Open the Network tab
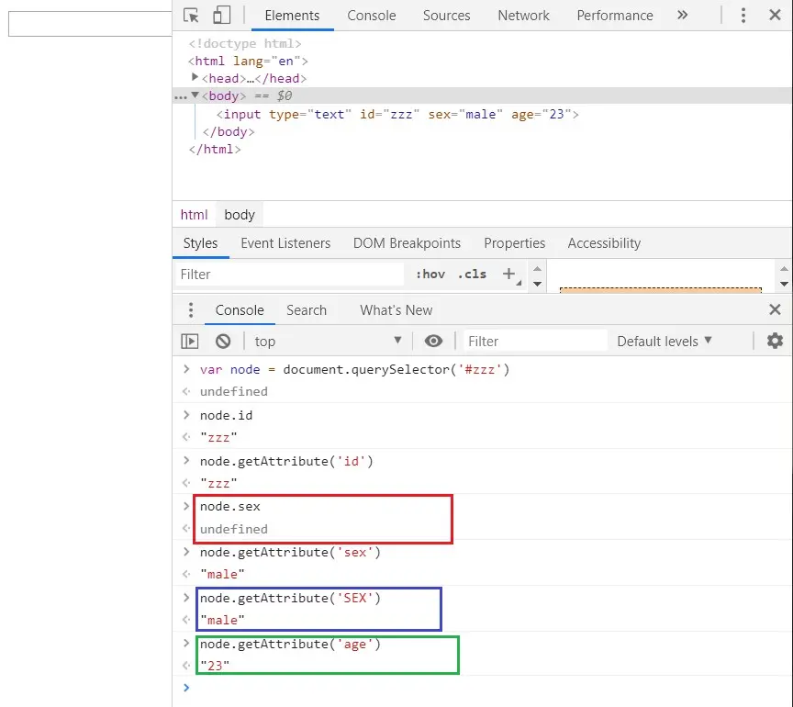Screen dimensions: 793x707 [x=523, y=16]
